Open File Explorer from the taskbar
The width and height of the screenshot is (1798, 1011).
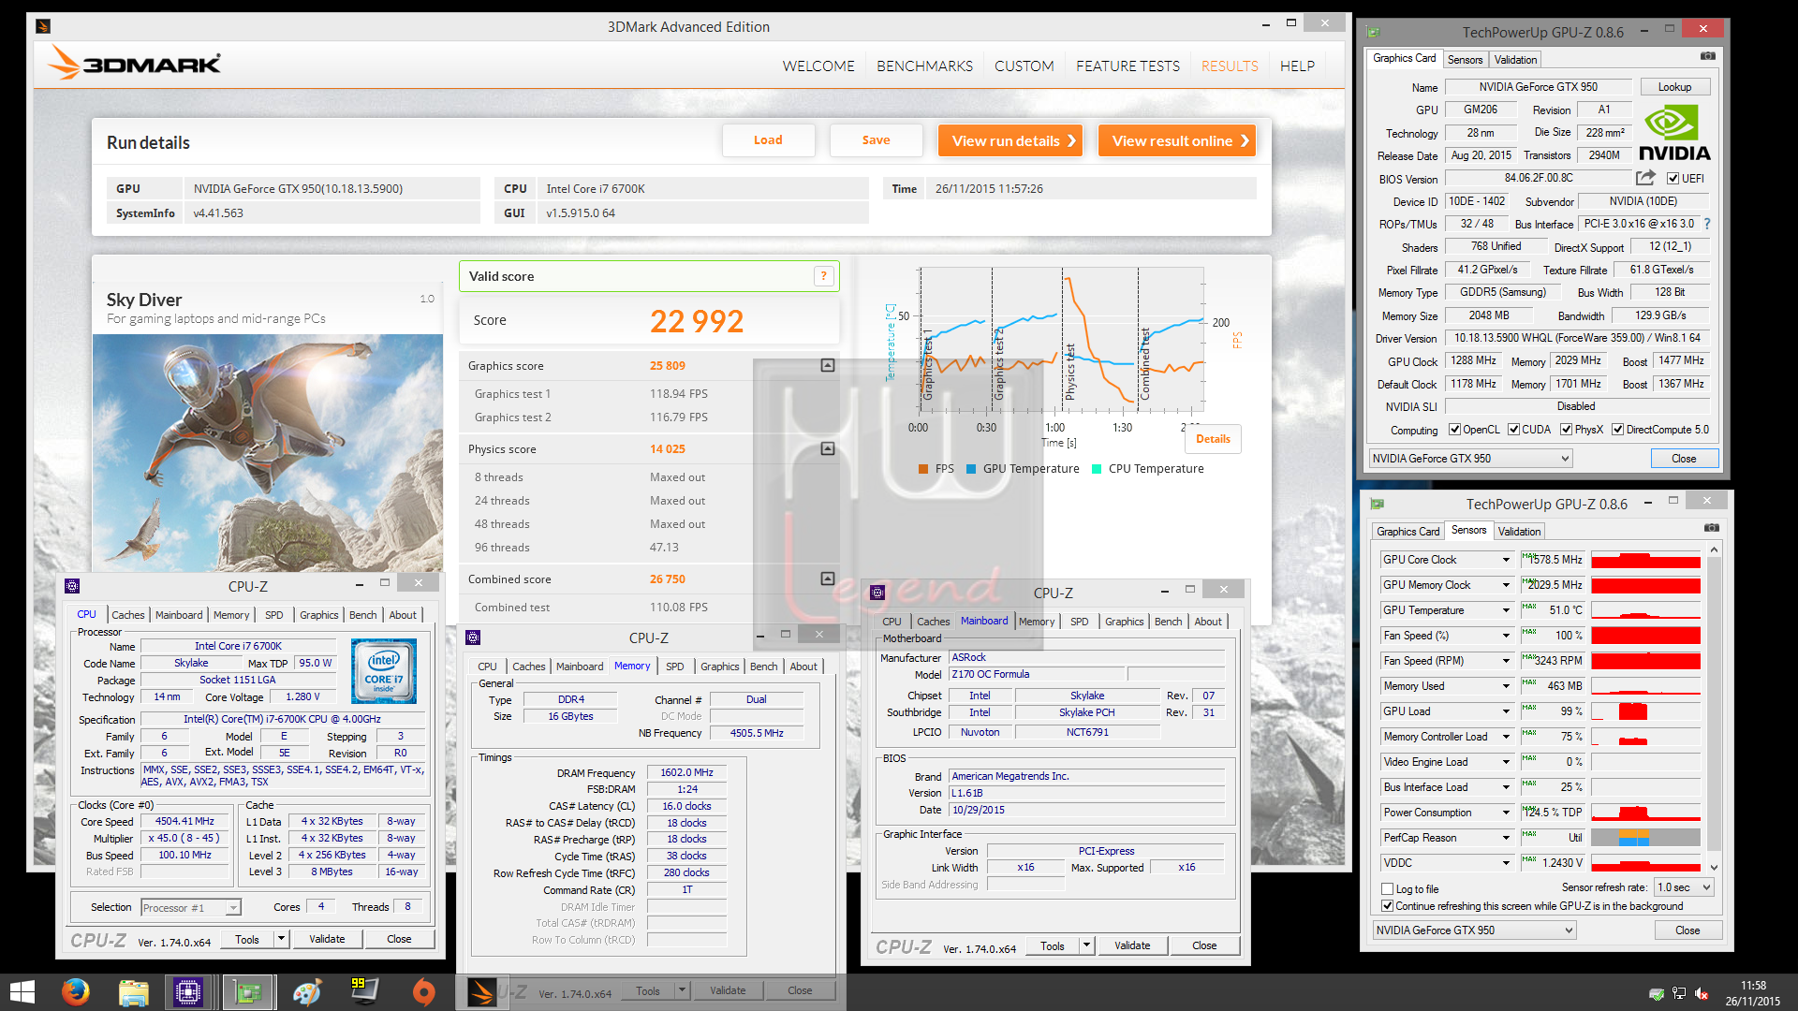134,991
